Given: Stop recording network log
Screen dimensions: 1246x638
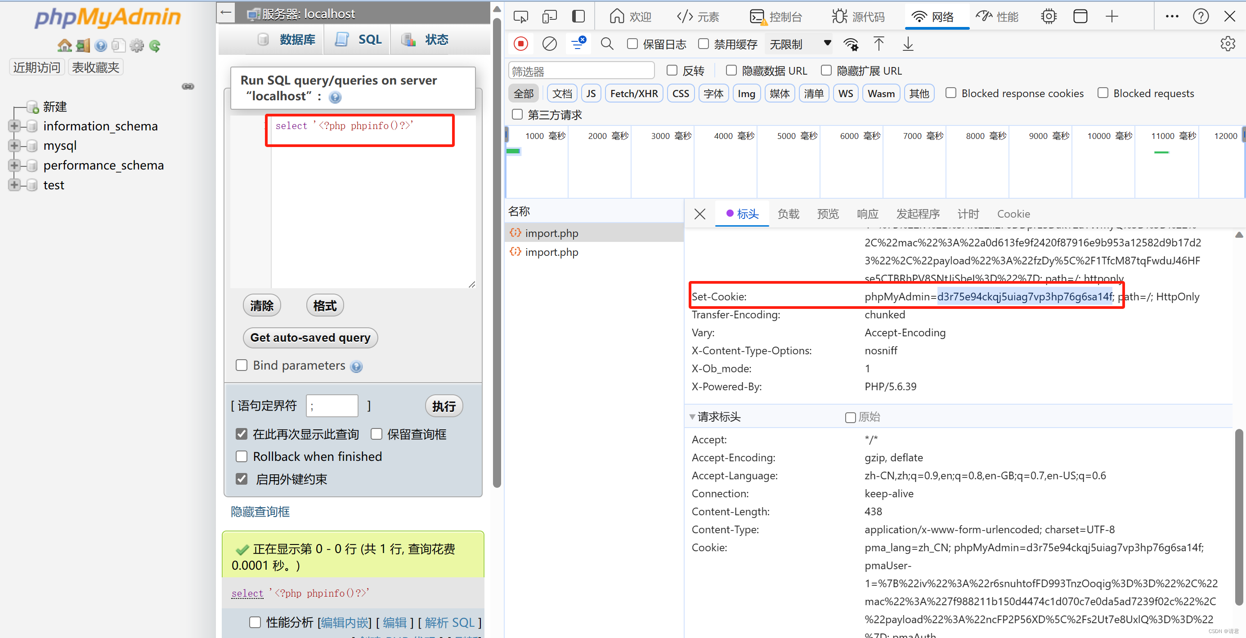Looking at the screenshot, I should click(520, 44).
